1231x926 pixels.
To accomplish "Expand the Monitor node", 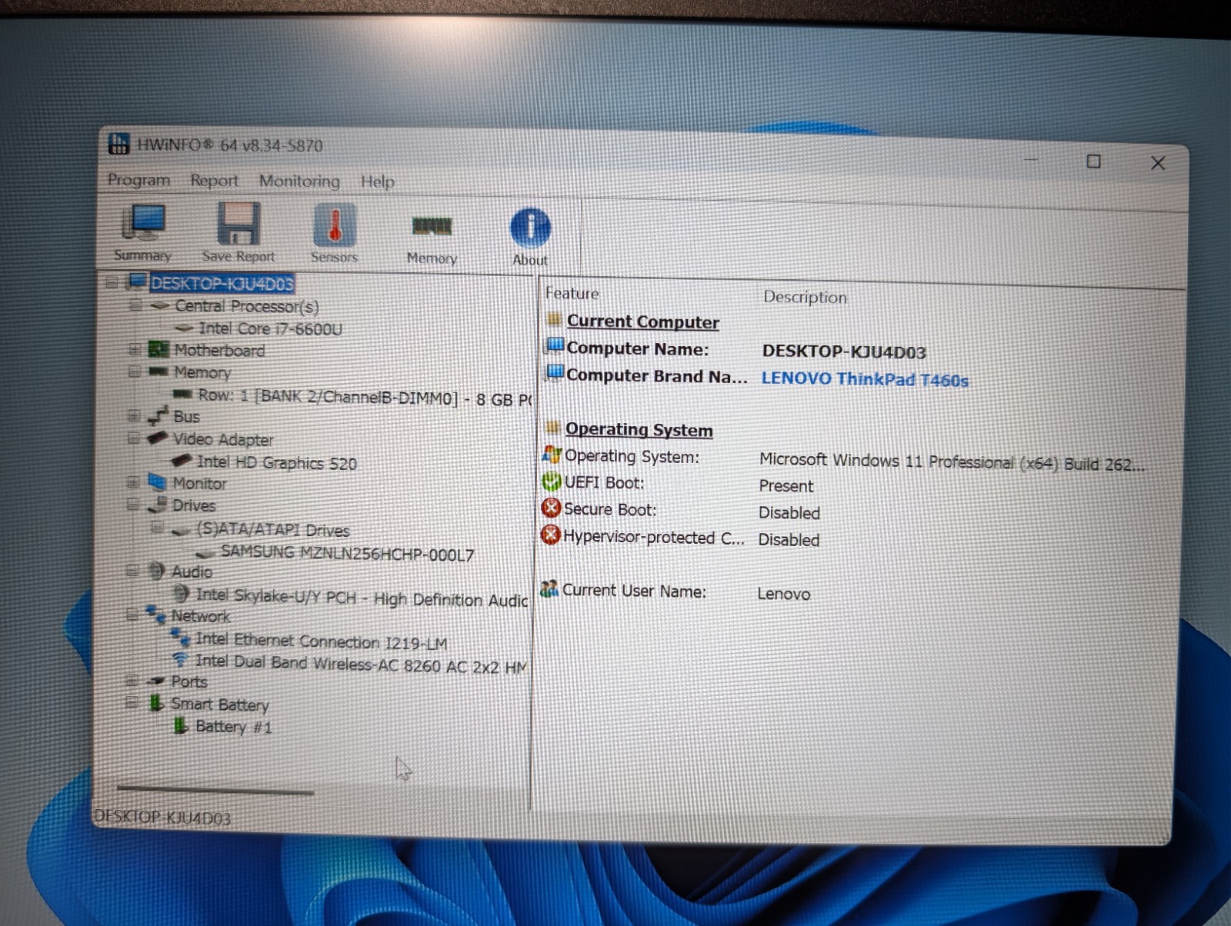I will tap(133, 482).
